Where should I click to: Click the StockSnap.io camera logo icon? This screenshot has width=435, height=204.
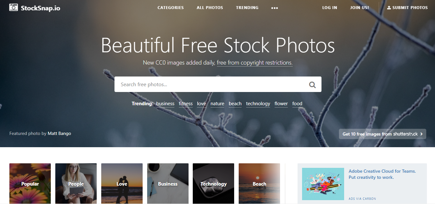14,7
